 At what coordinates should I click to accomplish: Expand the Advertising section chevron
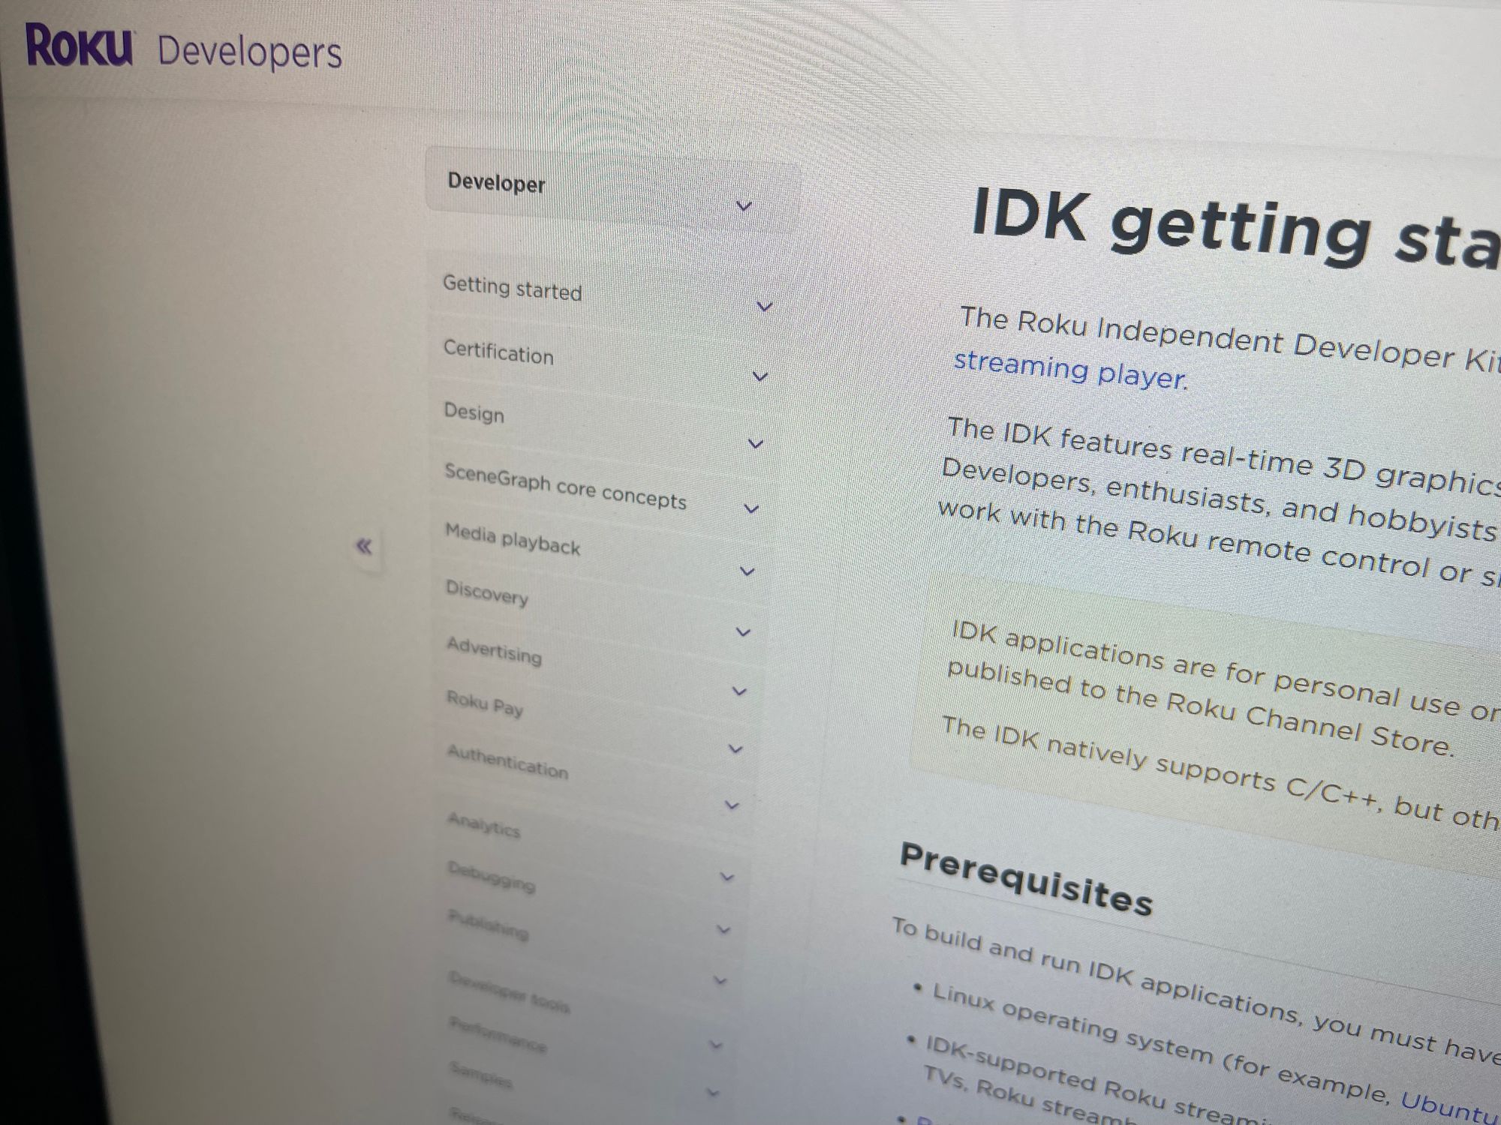tap(739, 691)
